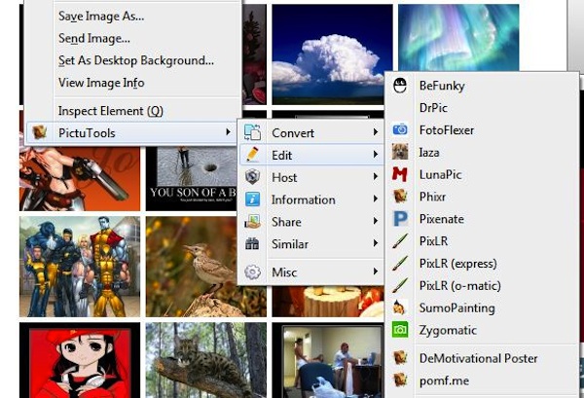Expand the Similar submenu arrow

click(376, 243)
